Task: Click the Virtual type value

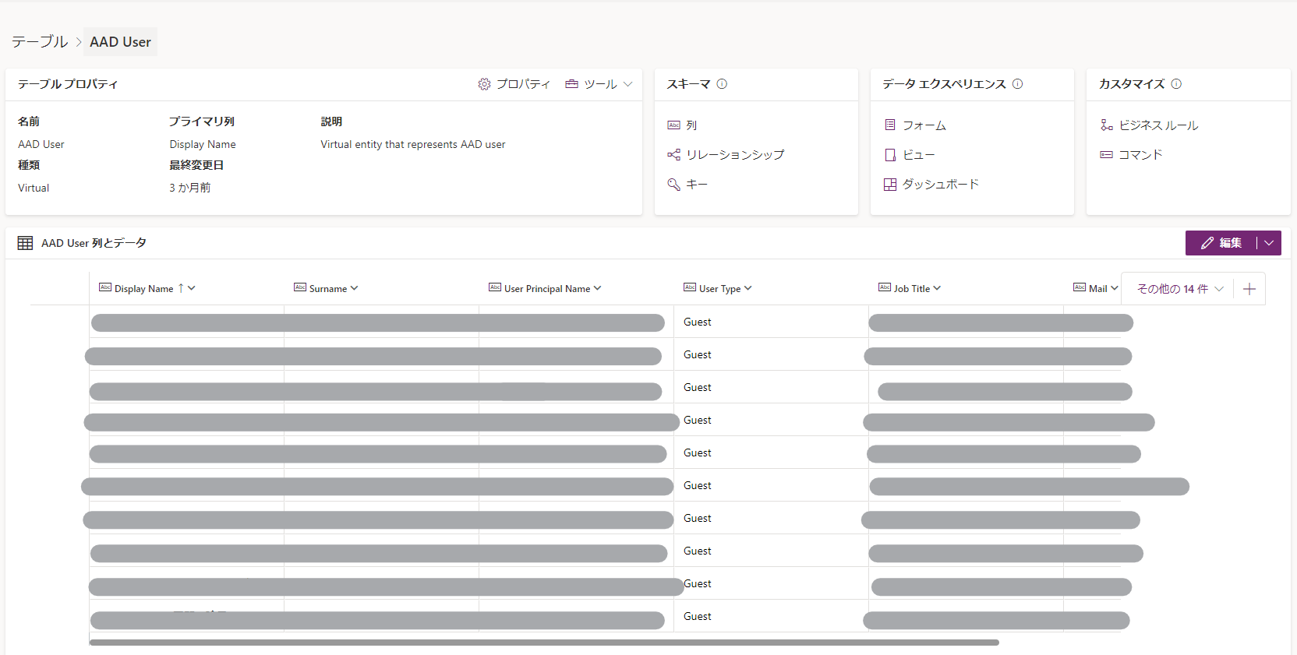Action: (34, 188)
